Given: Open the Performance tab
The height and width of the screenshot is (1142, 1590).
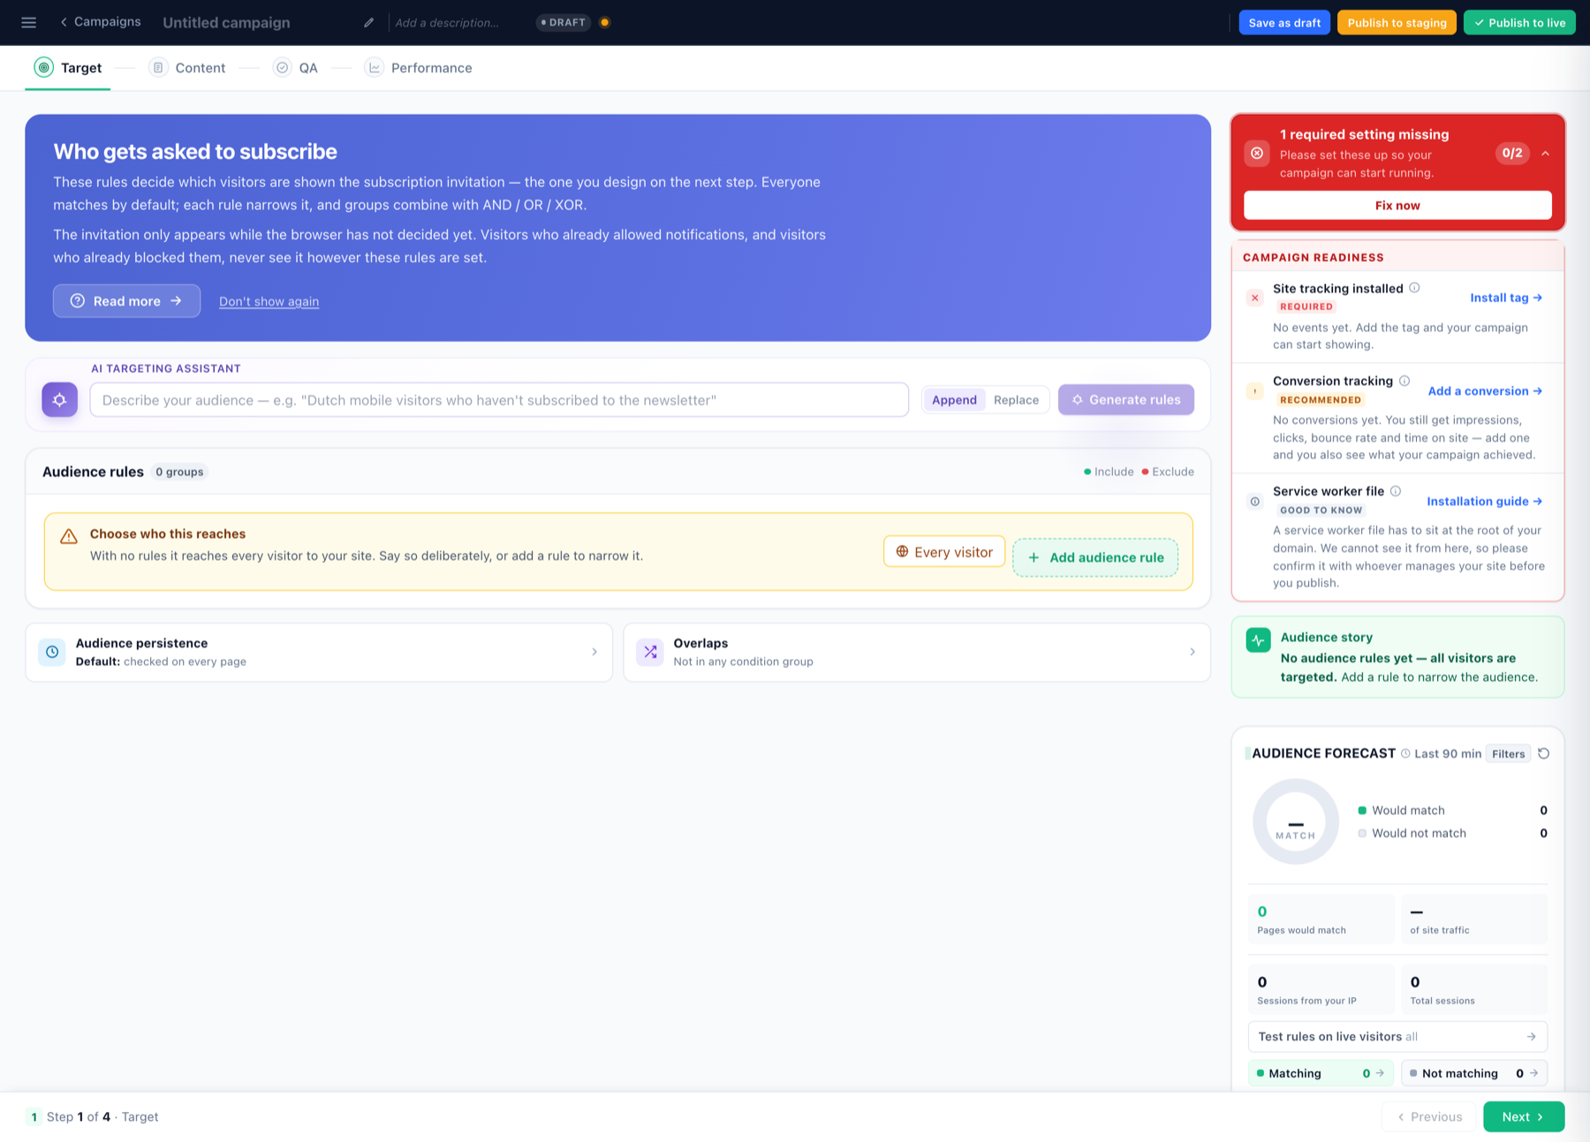Looking at the screenshot, I should 419,68.
